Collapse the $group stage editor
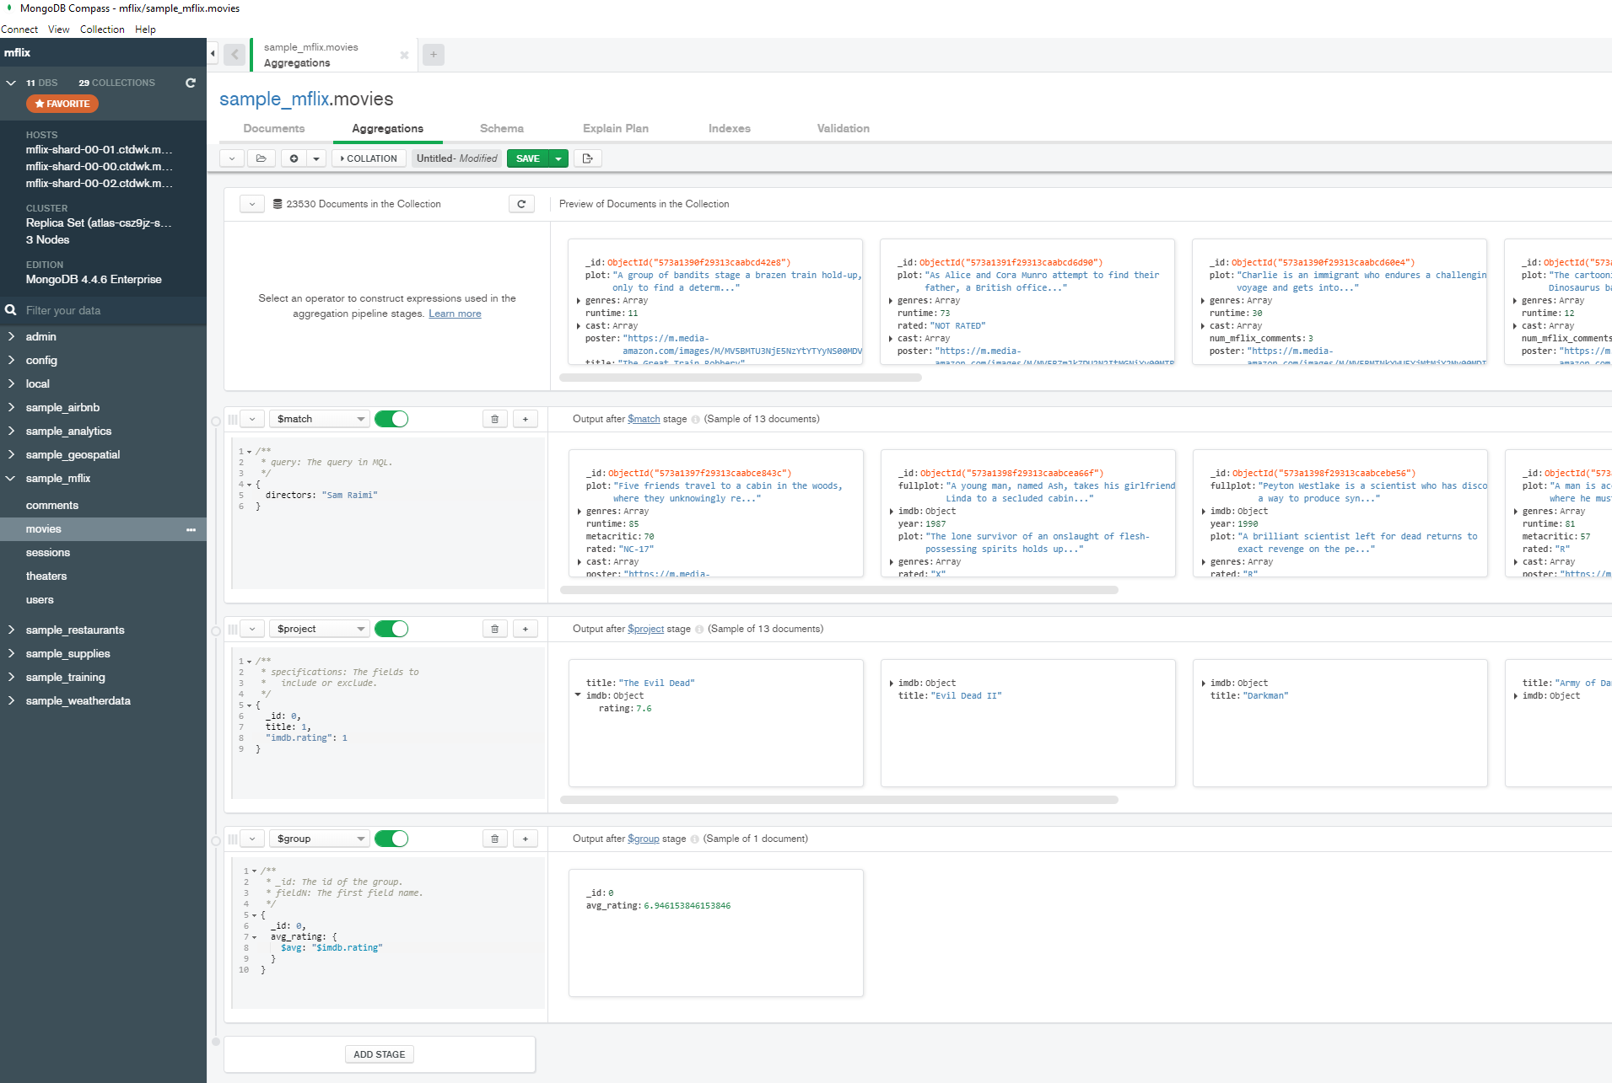 (252, 839)
